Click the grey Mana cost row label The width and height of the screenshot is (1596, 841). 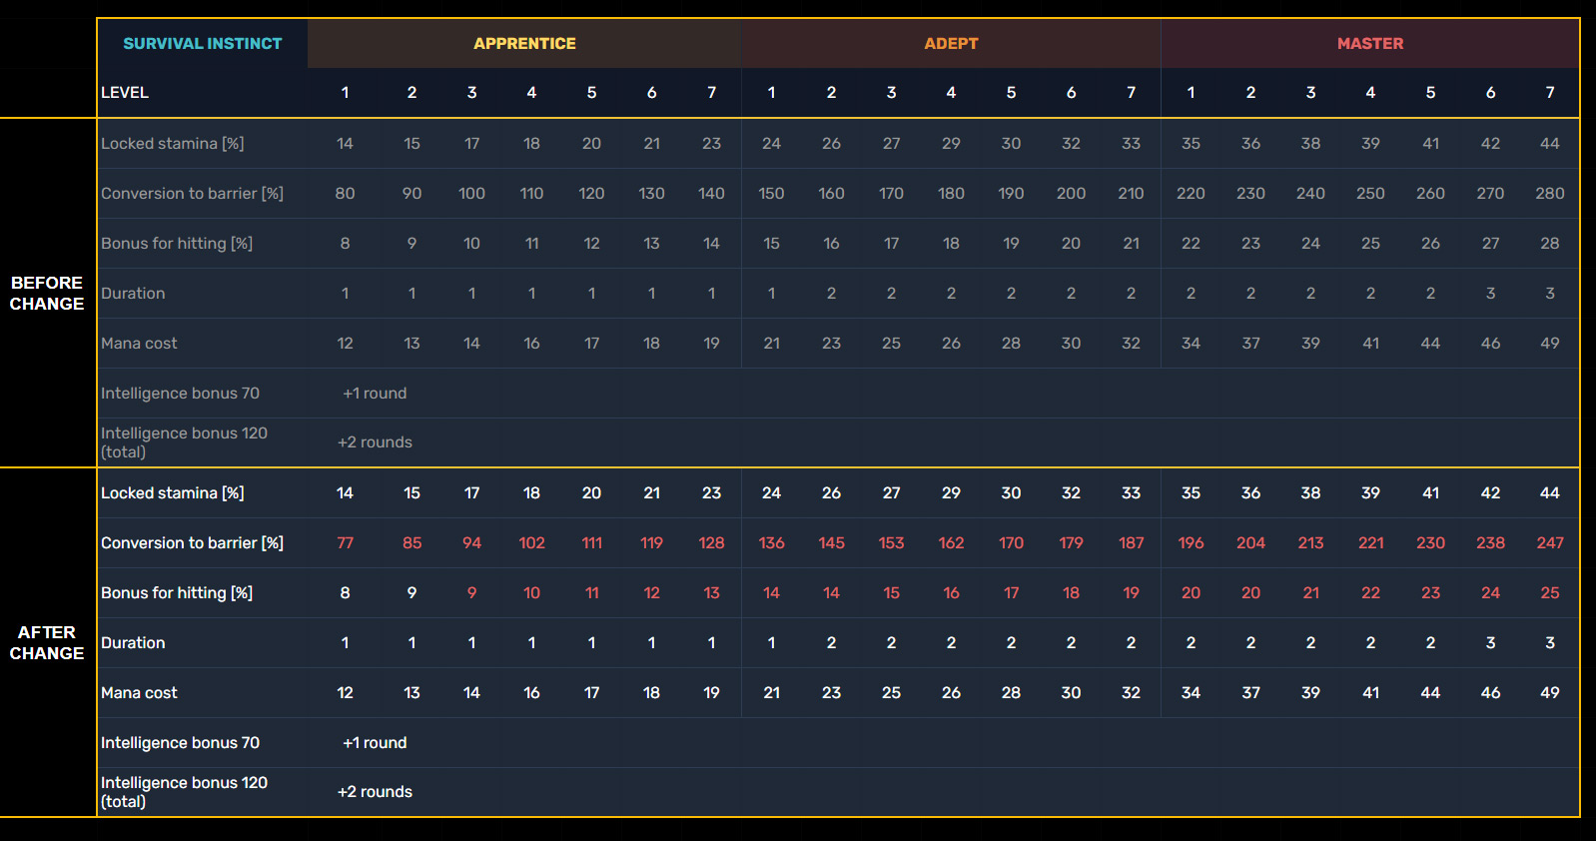[139, 344]
